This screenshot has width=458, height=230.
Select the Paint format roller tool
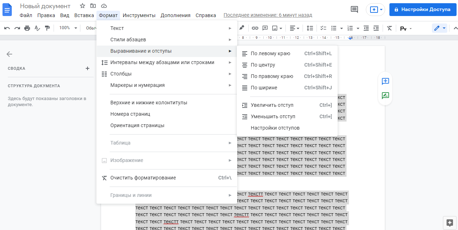[x=47, y=28]
